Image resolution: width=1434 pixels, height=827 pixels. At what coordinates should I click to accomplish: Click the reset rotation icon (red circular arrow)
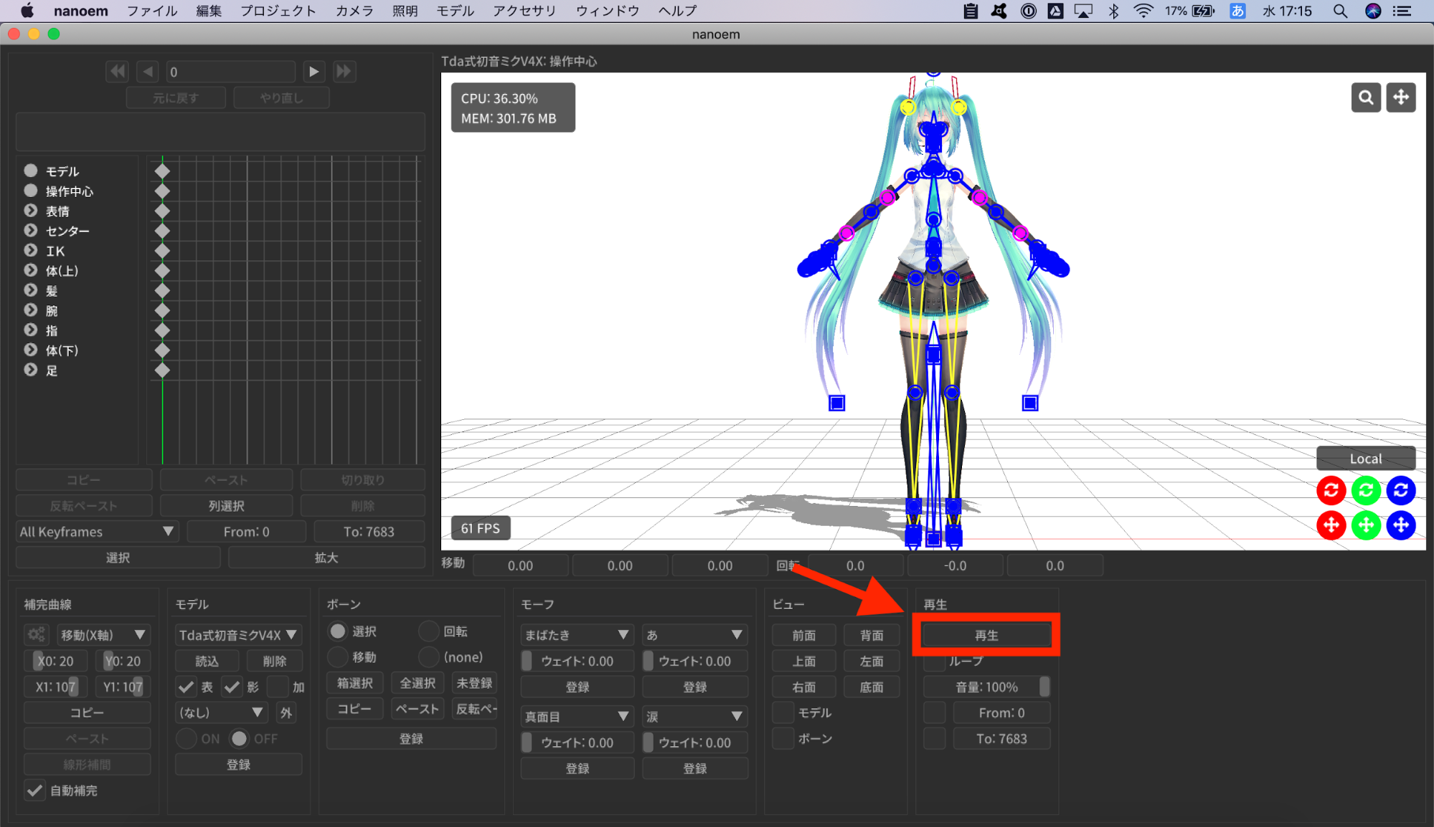click(1332, 489)
